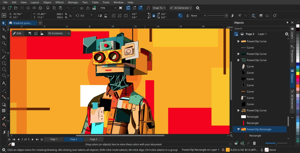Open the Fit Contents dropdown
Image resolution: width=300 pixels, height=153 pixels.
pyautogui.click(x=59, y=33)
